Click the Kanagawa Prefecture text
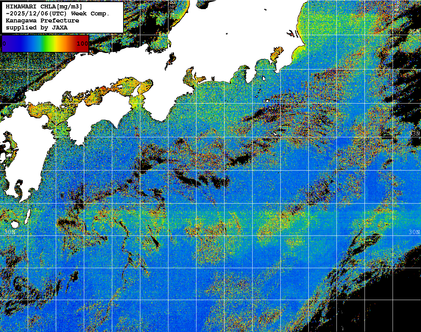The width and height of the screenshot is (421, 332). (42, 21)
